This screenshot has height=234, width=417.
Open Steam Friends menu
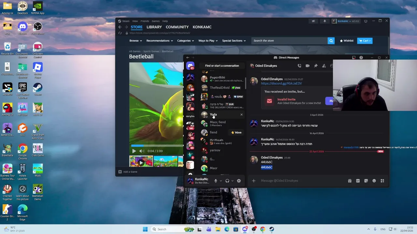[x=145, y=21]
